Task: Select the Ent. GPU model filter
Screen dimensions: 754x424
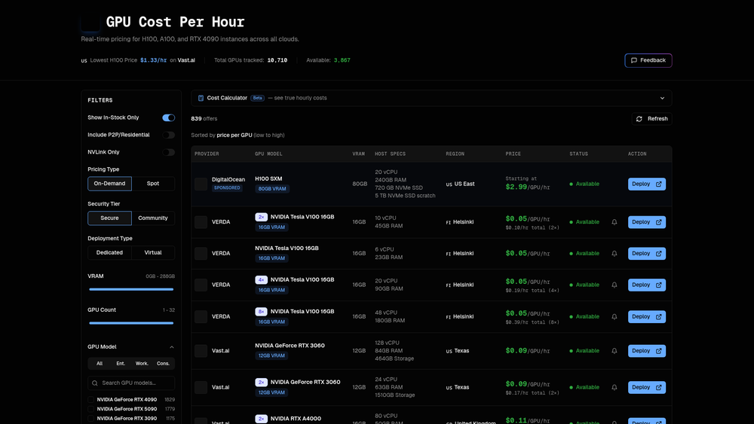Action: point(121,364)
